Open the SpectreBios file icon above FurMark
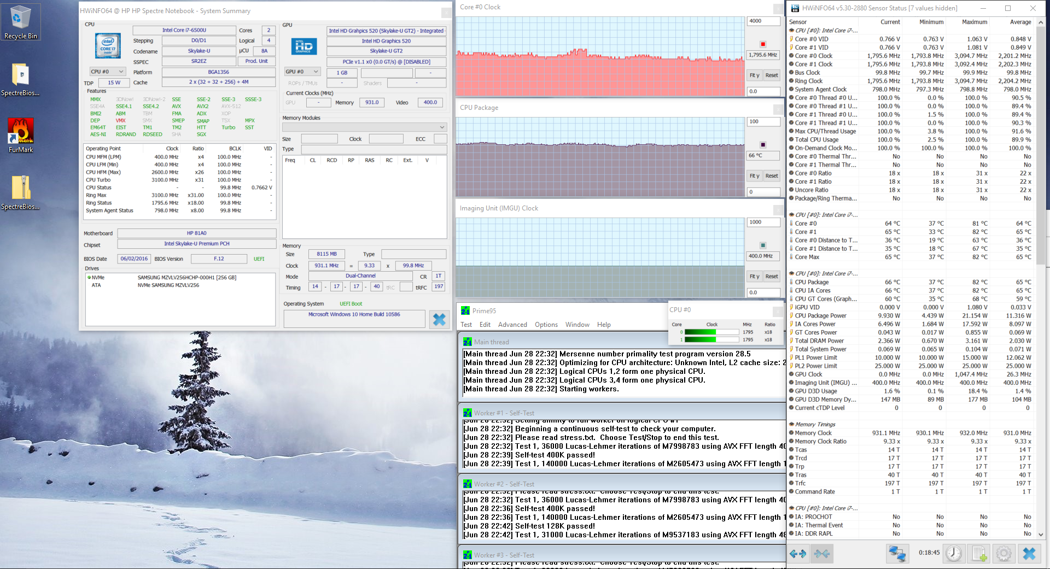The height and width of the screenshot is (569, 1050). [x=20, y=79]
